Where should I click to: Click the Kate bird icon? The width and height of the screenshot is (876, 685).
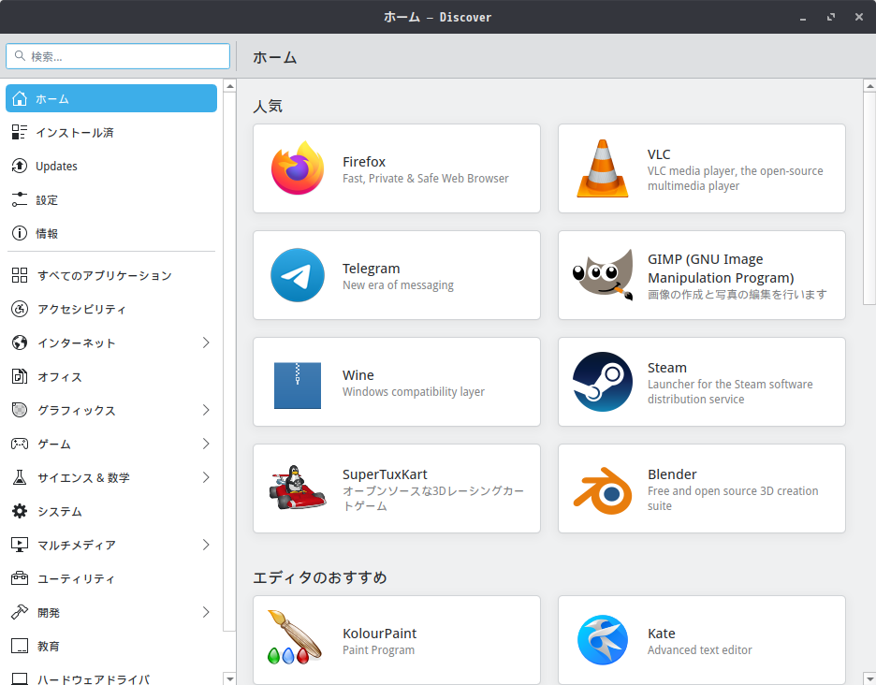[603, 640]
